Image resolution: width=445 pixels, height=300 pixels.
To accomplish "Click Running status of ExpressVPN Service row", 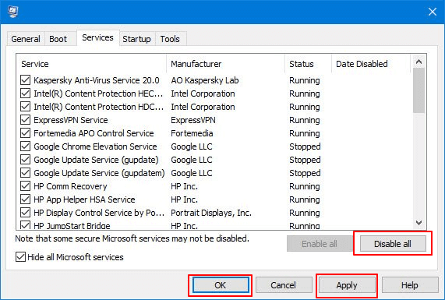I will coord(305,120).
